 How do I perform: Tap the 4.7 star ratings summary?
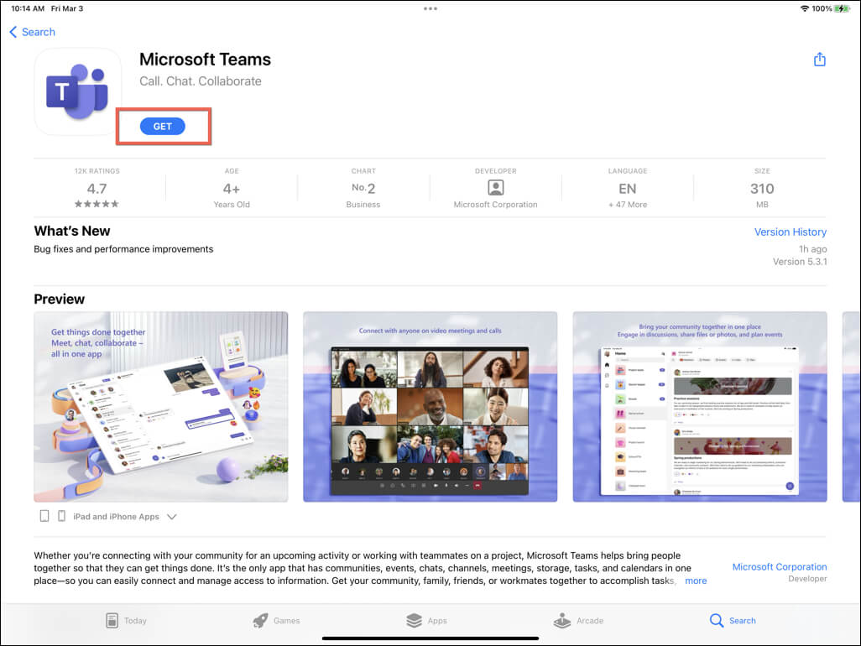pos(97,190)
